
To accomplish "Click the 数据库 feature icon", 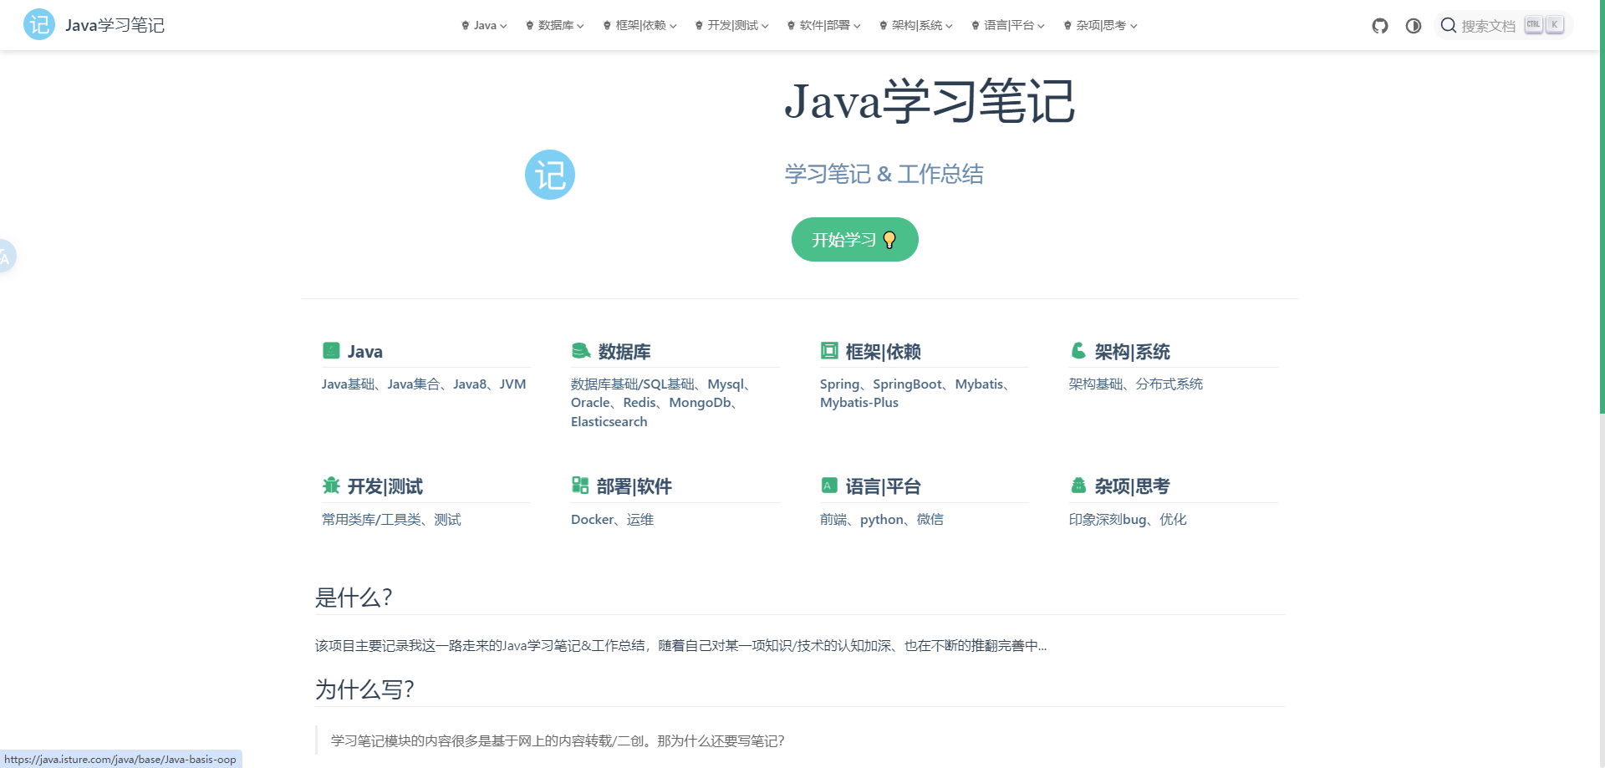I will pyautogui.click(x=580, y=351).
